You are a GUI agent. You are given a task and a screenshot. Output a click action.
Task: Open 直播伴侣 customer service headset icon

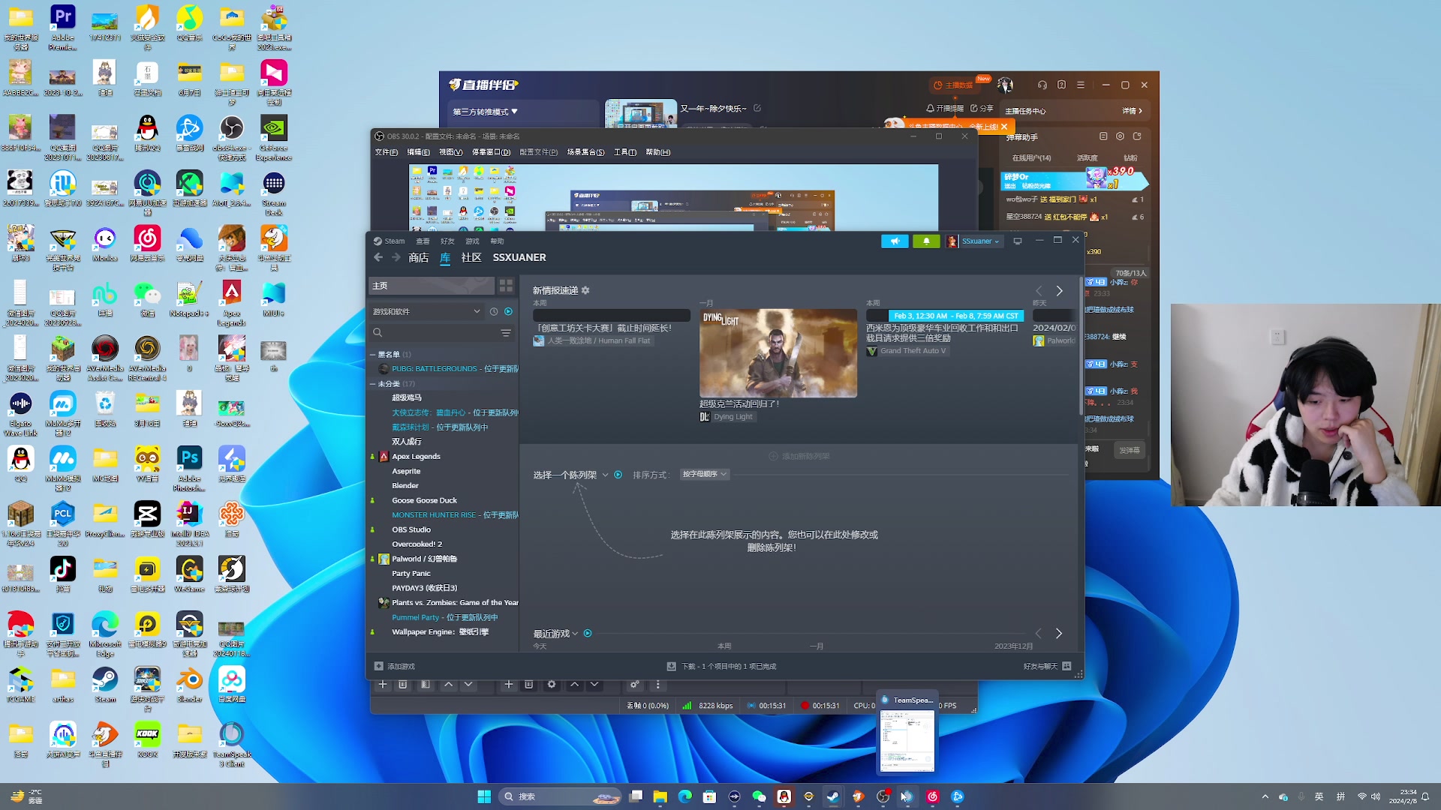[x=1042, y=85]
